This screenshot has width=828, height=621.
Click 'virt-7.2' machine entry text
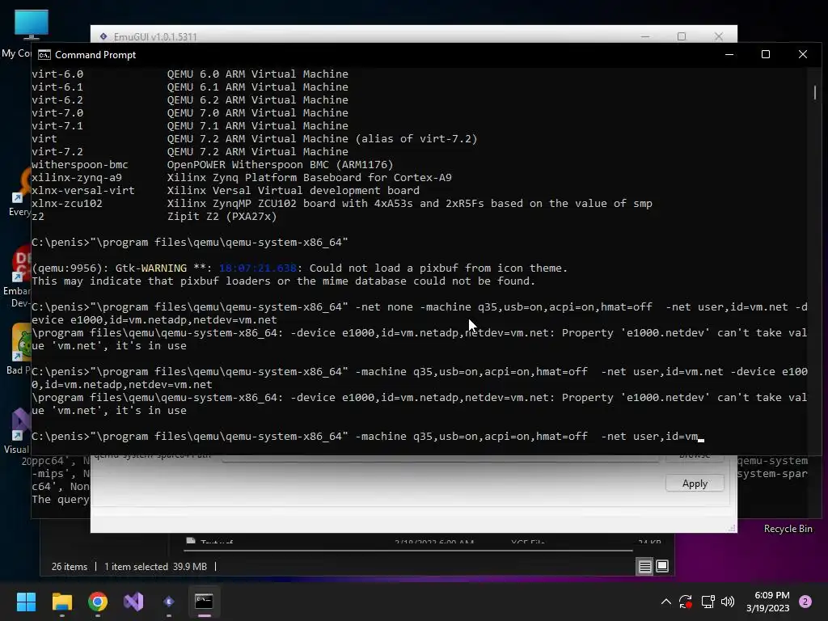point(57,151)
